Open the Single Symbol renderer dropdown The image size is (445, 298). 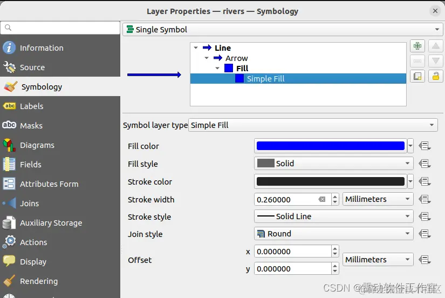point(283,30)
